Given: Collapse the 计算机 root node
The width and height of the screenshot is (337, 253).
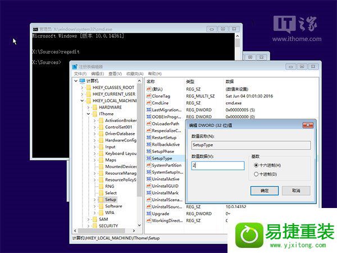Looking at the screenshot, I should point(76,81).
